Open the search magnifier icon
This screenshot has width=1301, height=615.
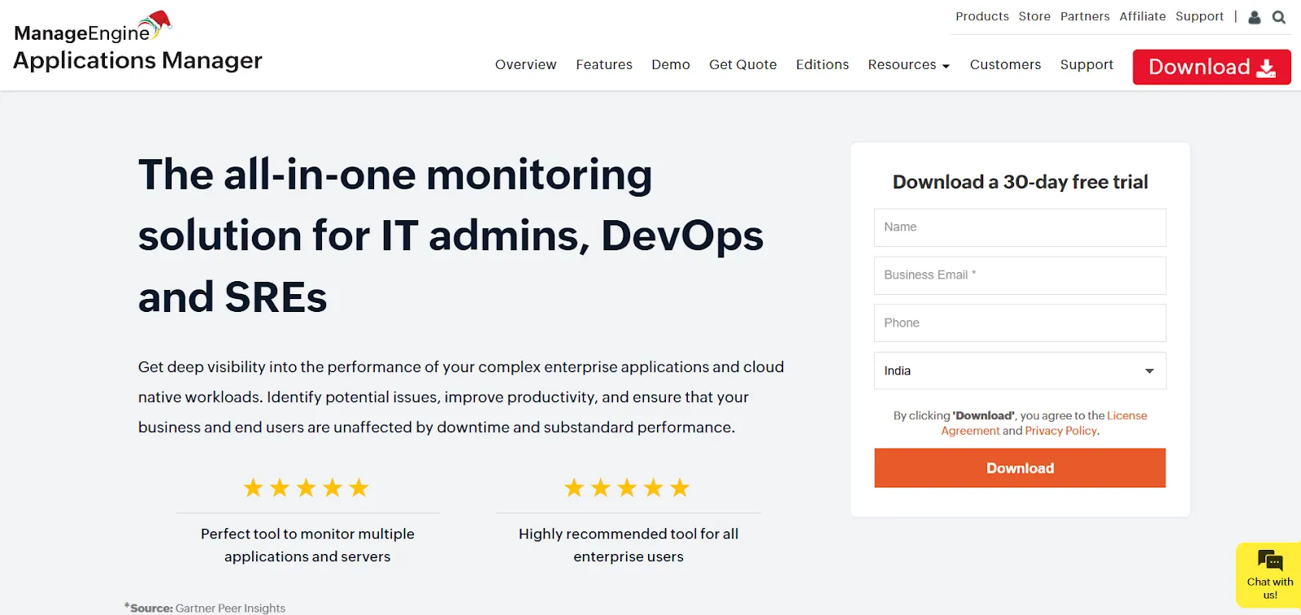click(x=1279, y=17)
